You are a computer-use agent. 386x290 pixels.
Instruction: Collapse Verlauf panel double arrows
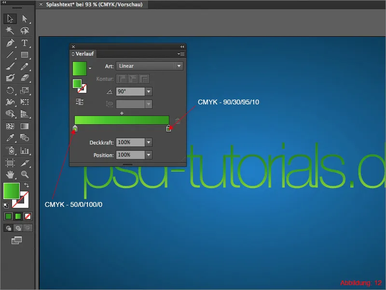(182, 46)
